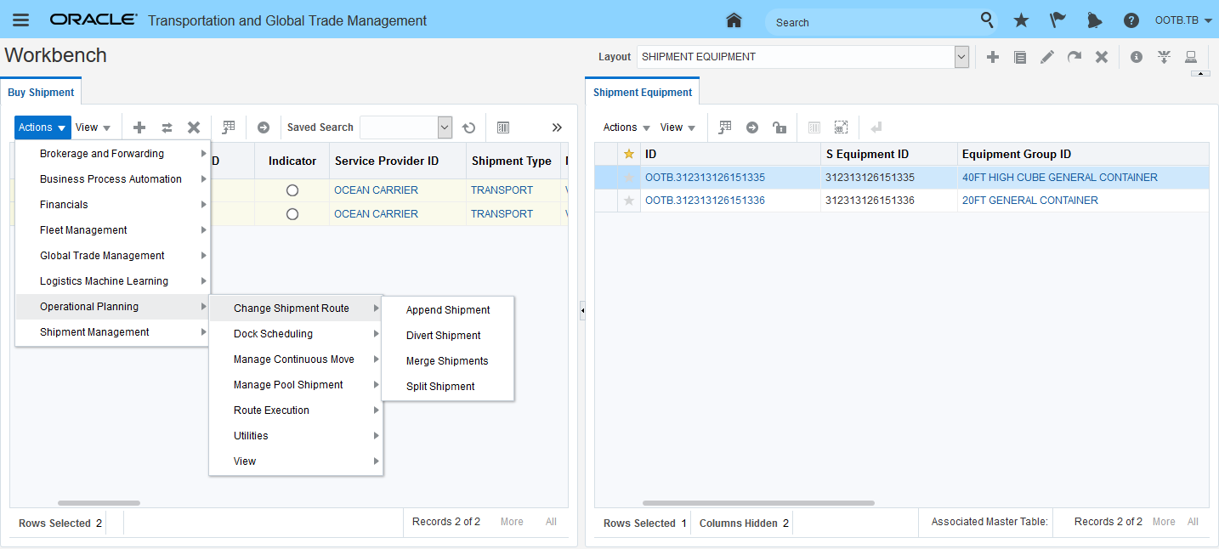Open Shipment Equipment Actions dropdown

(x=627, y=127)
